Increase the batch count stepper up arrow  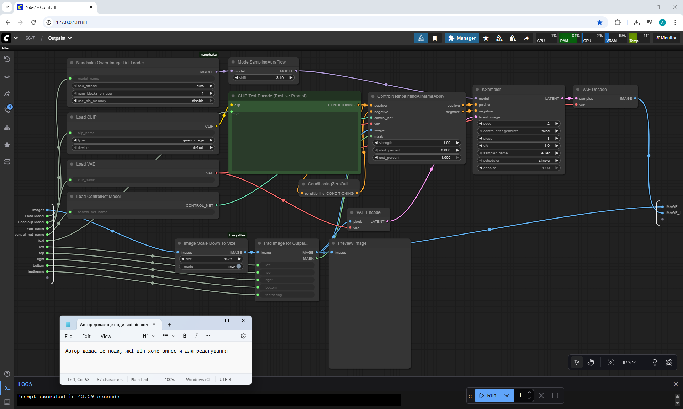(529, 392)
